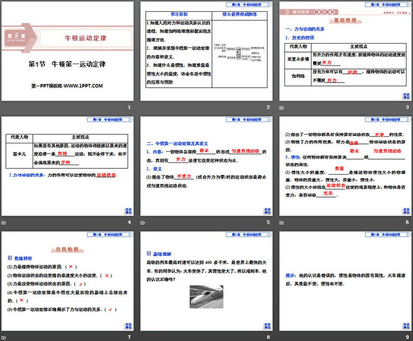Click the animation star below slide 6

pos(283,222)
